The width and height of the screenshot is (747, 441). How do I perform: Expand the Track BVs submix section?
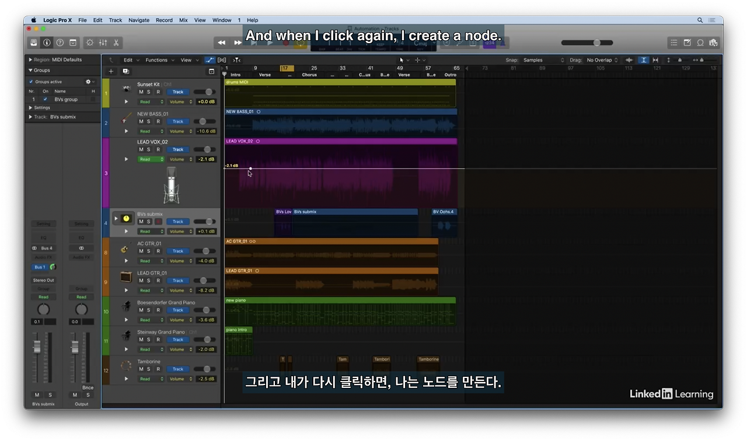[x=31, y=117]
